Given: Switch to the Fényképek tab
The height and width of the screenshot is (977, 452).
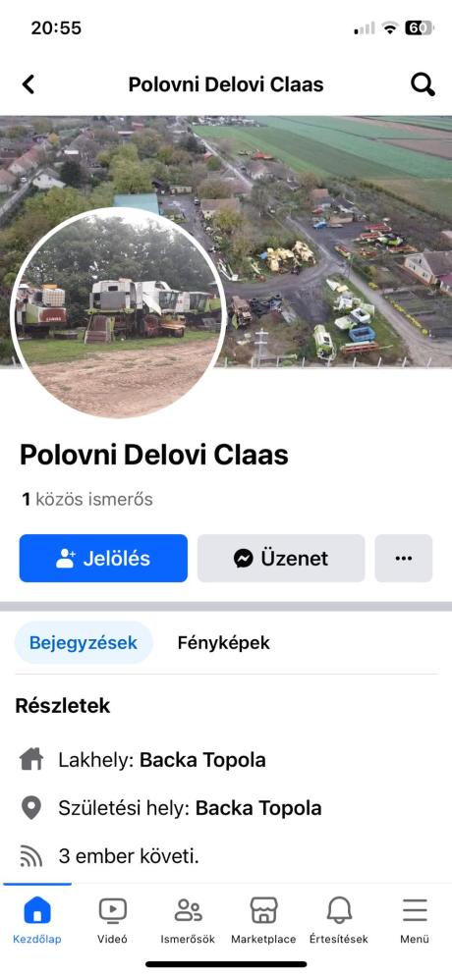Looking at the screenshot, I should point(224,642).
